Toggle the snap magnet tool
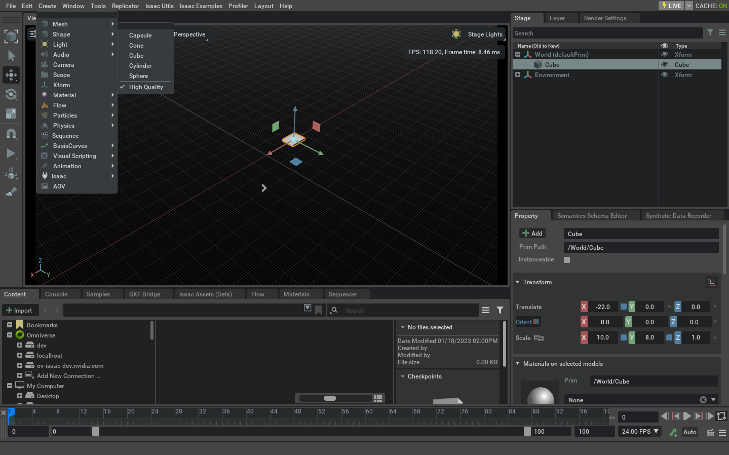 point(11,133)
